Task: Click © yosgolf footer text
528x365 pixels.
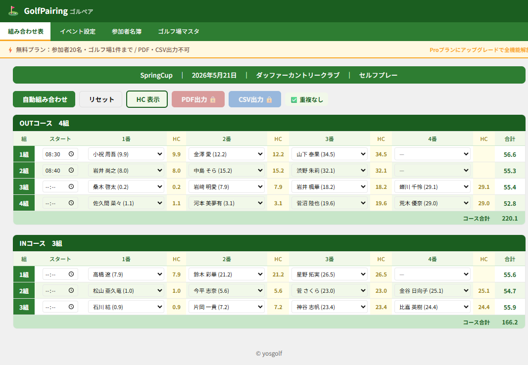Action: (x=269, y=354)
